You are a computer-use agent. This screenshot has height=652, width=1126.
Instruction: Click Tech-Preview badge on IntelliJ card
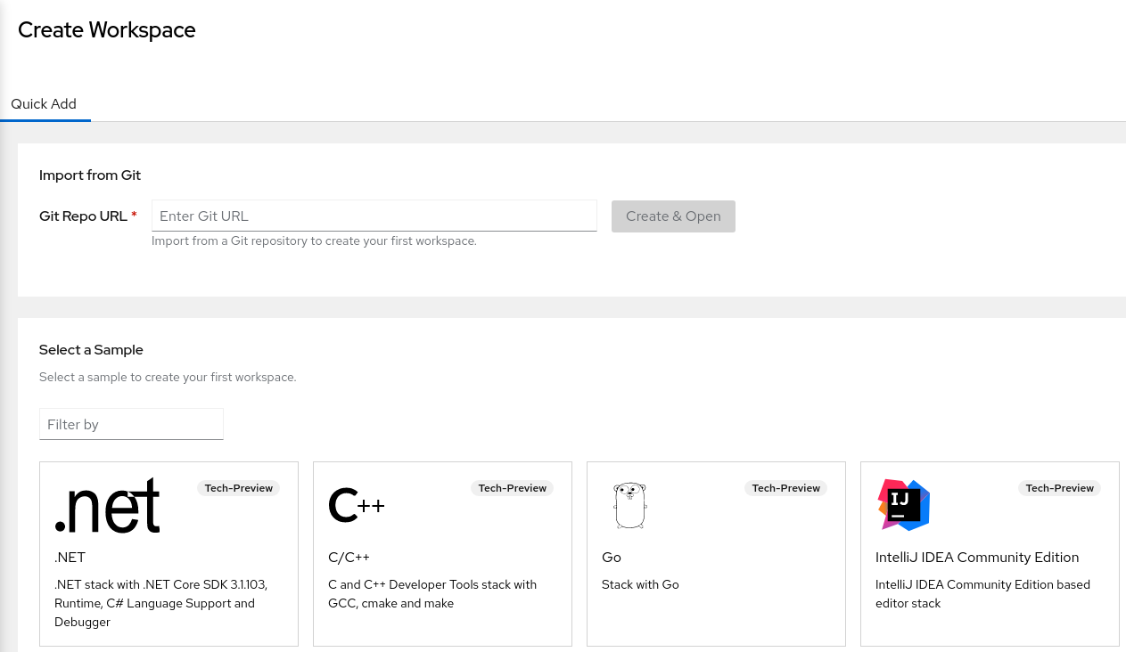coord(1060,488)
